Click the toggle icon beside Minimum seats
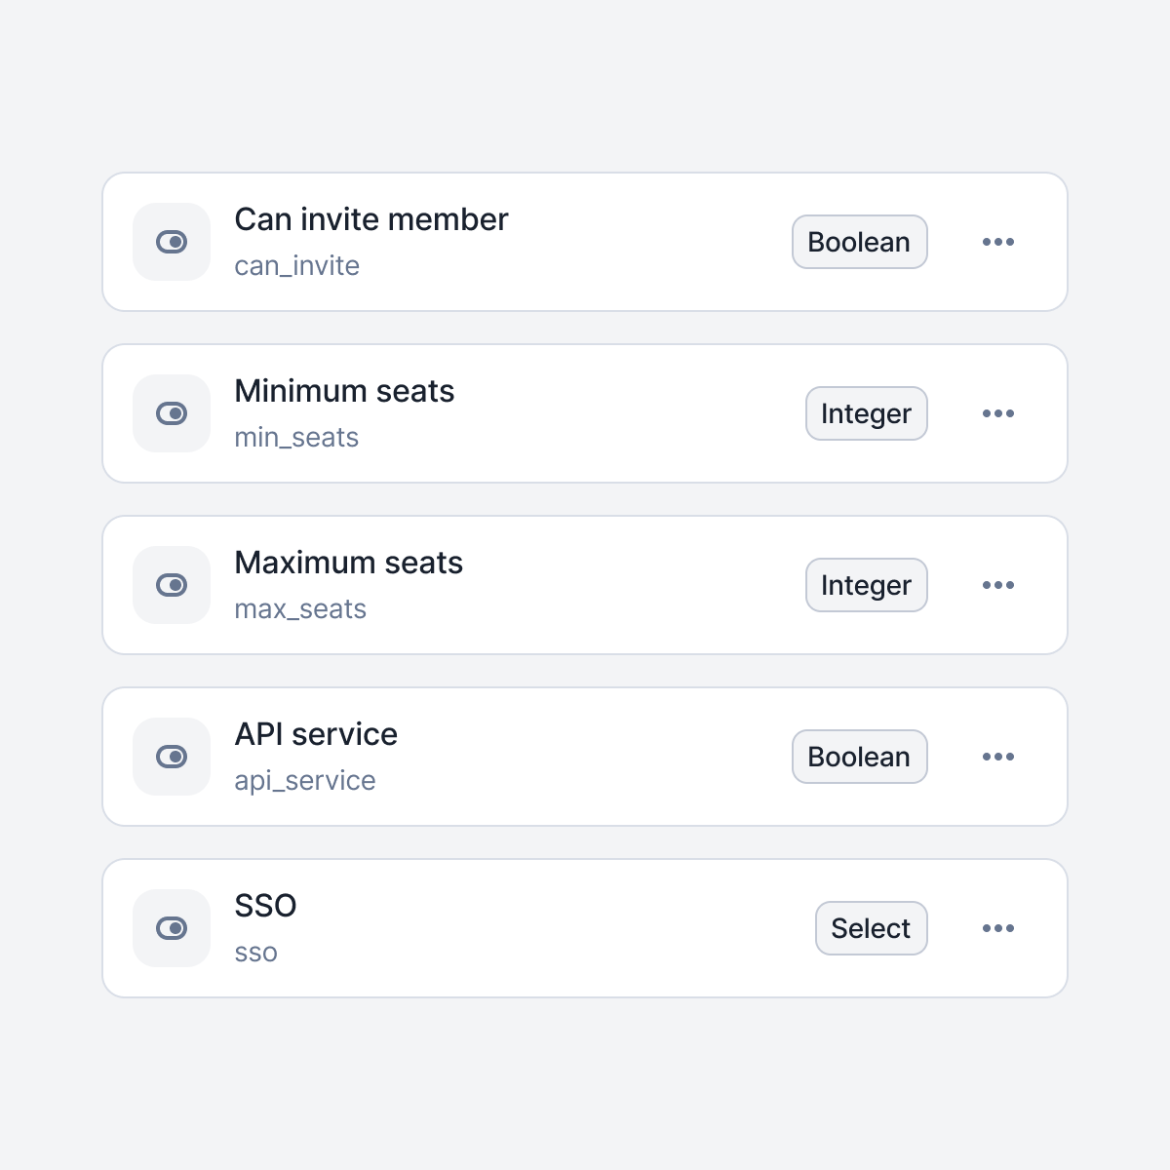Image resolution: width=1170 pixels, height=1170 pixels. point(172,413)
